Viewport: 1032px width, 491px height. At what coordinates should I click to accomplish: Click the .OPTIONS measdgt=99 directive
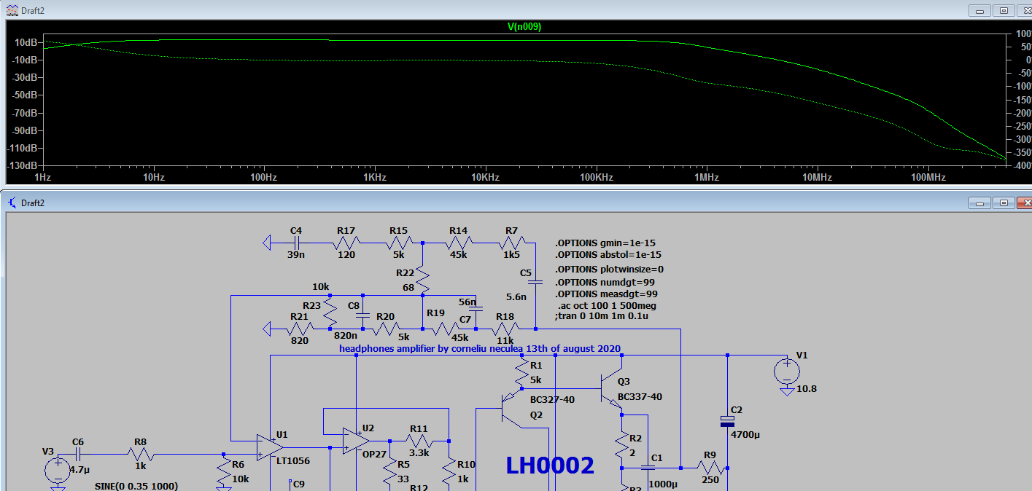[608, 294]
